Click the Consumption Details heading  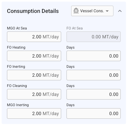[33, 11]
